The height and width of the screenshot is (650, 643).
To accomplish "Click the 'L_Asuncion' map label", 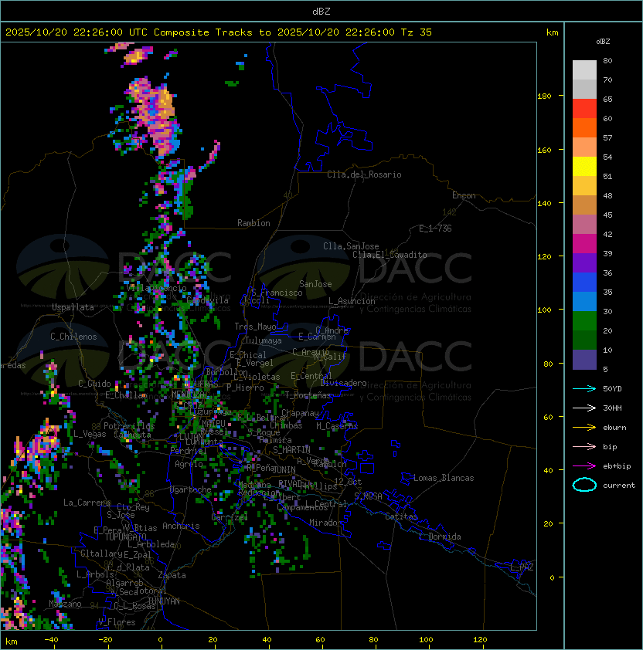I will click(352, 301).
